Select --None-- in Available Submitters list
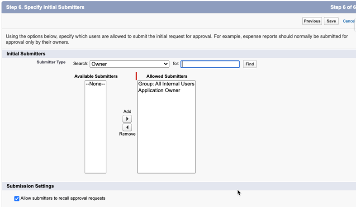 pyautogui.click(x=95, y=84)
